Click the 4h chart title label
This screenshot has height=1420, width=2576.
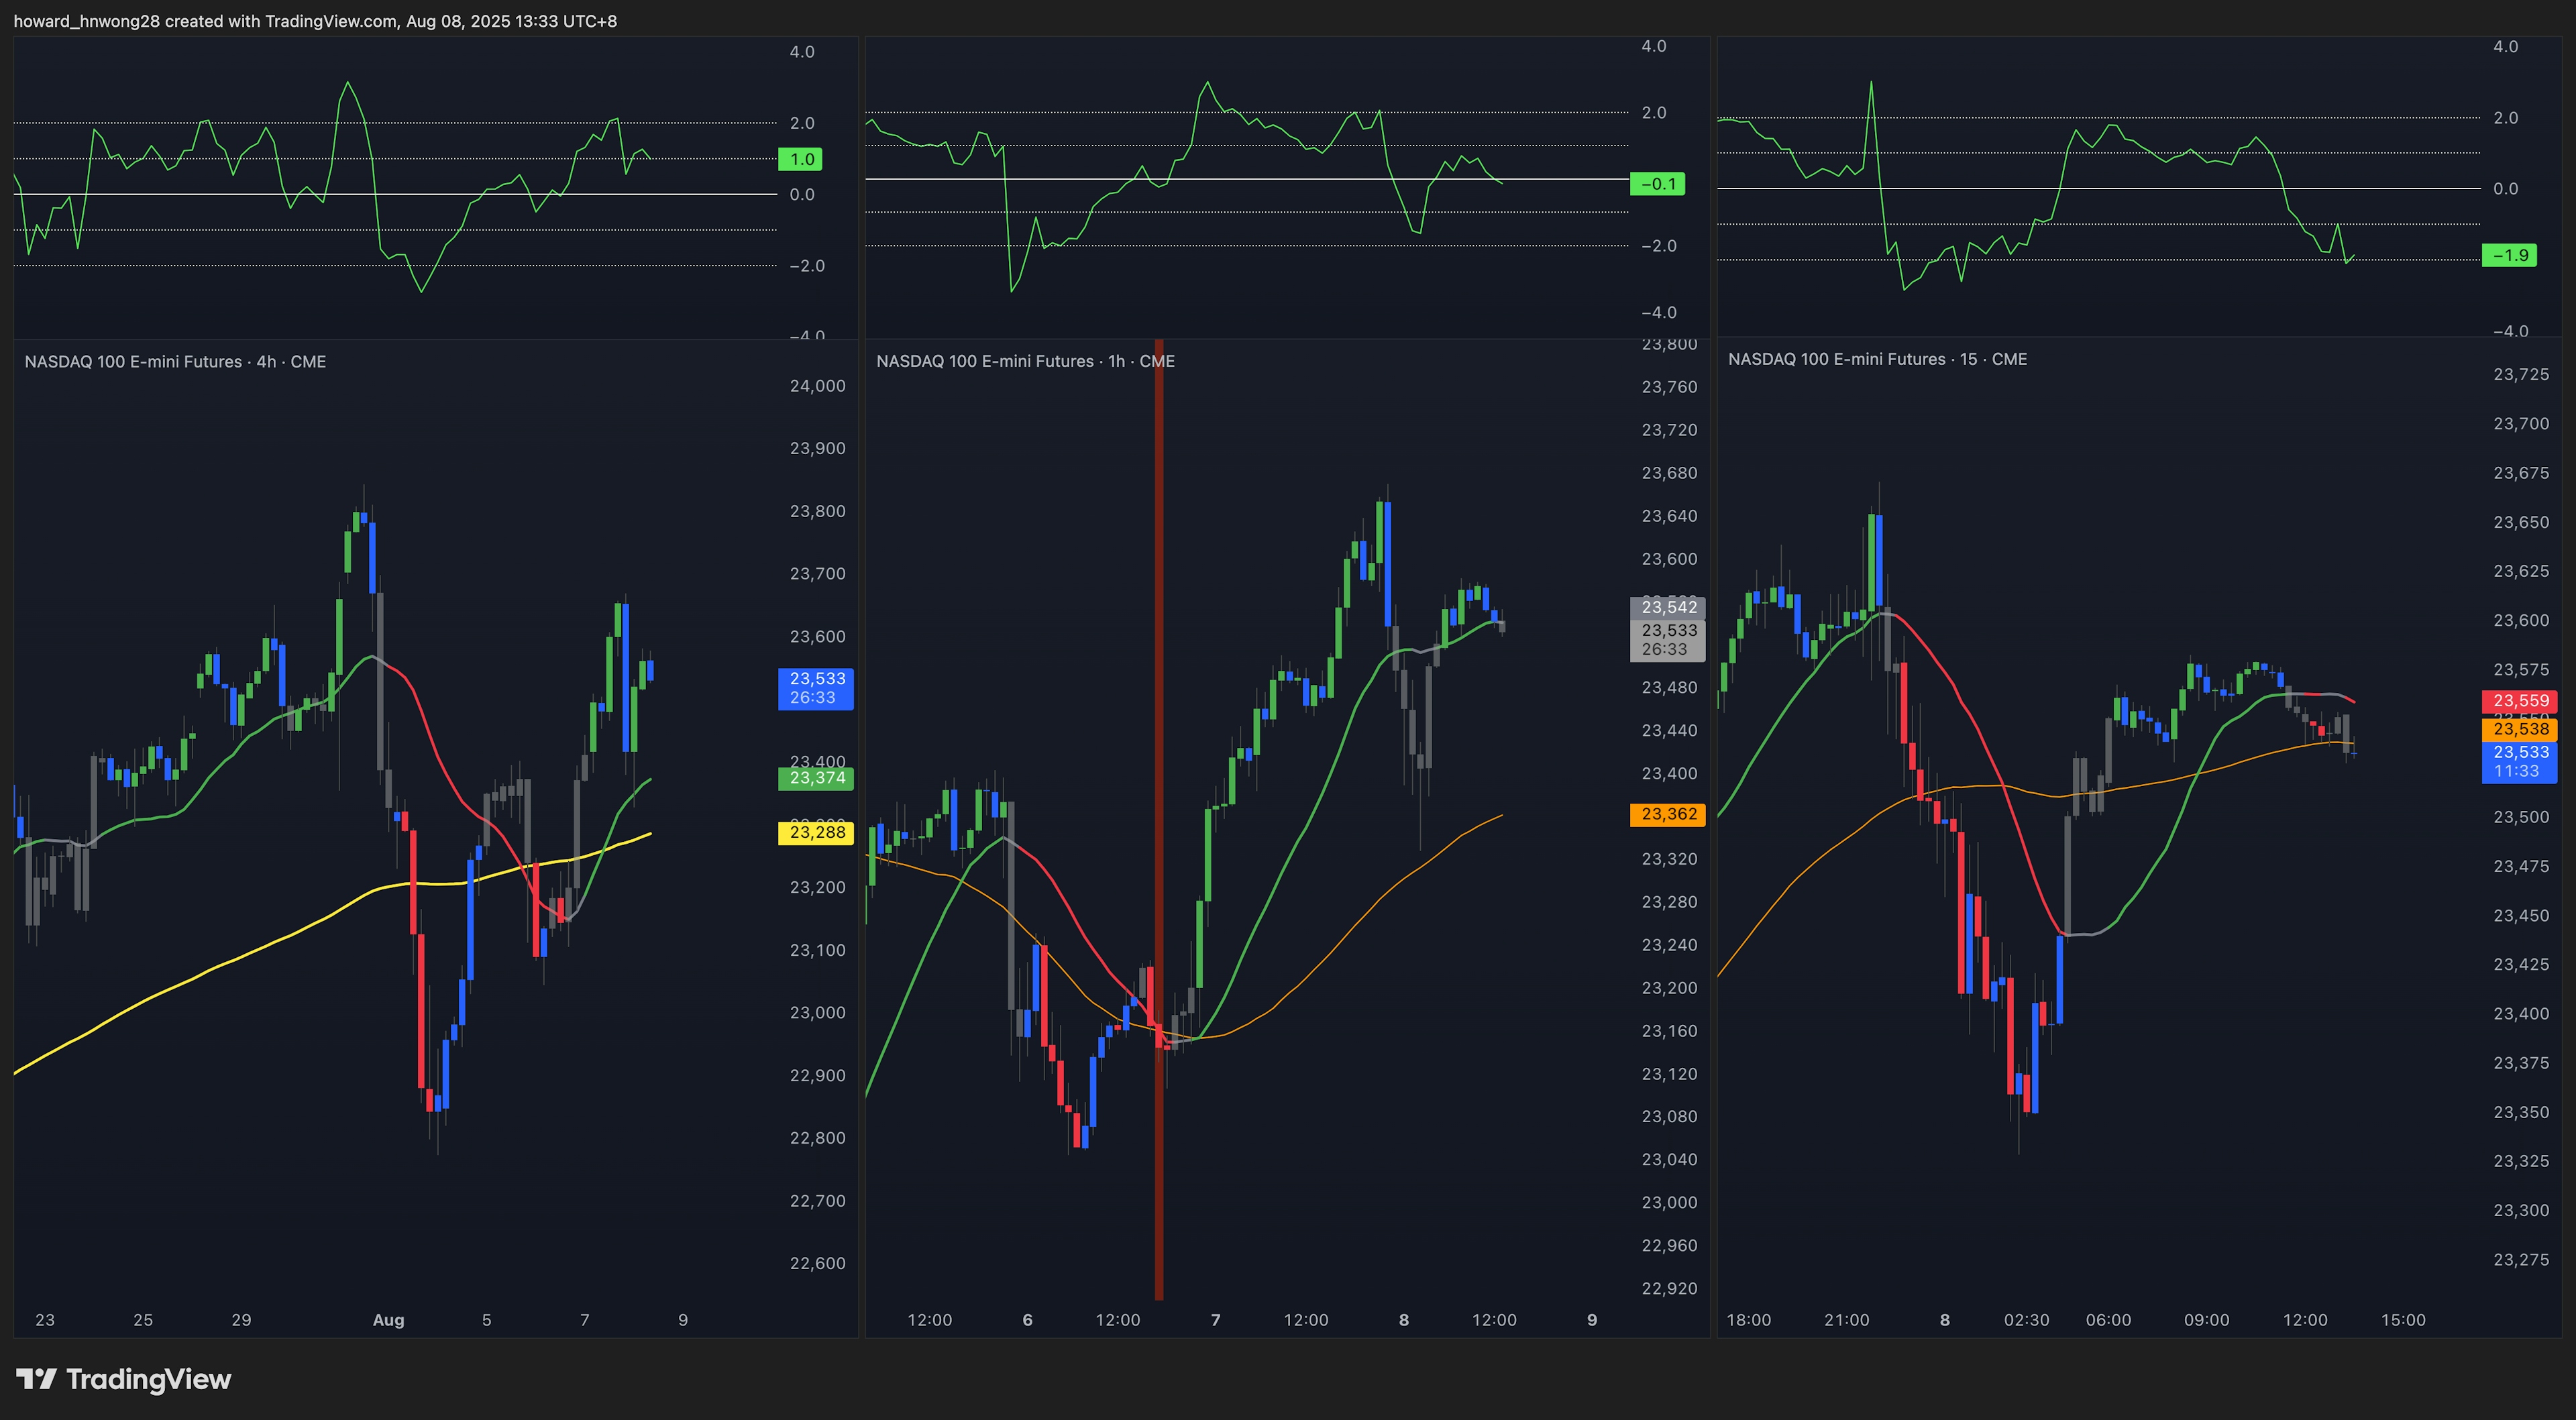(x=175, y=362)
